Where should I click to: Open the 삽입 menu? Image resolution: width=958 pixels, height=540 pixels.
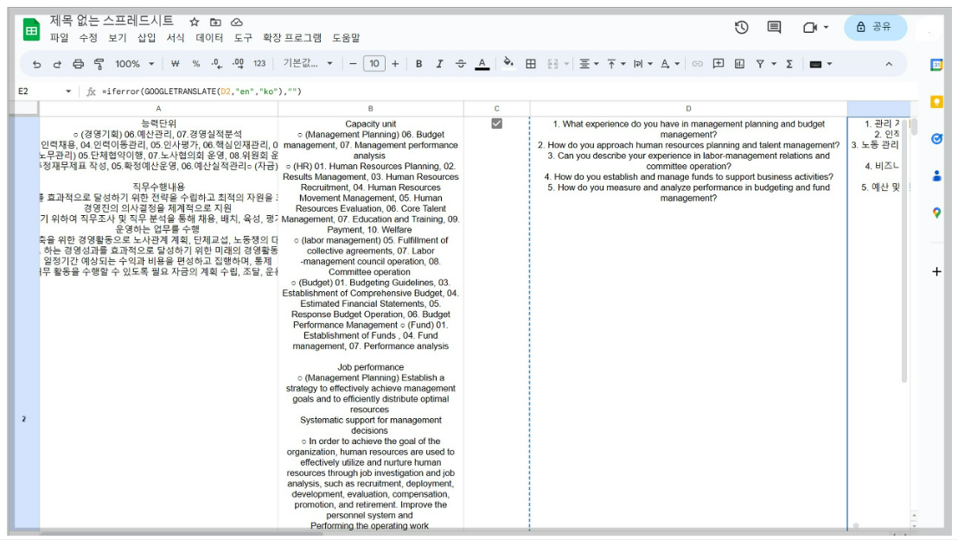[x=147, y=38]
